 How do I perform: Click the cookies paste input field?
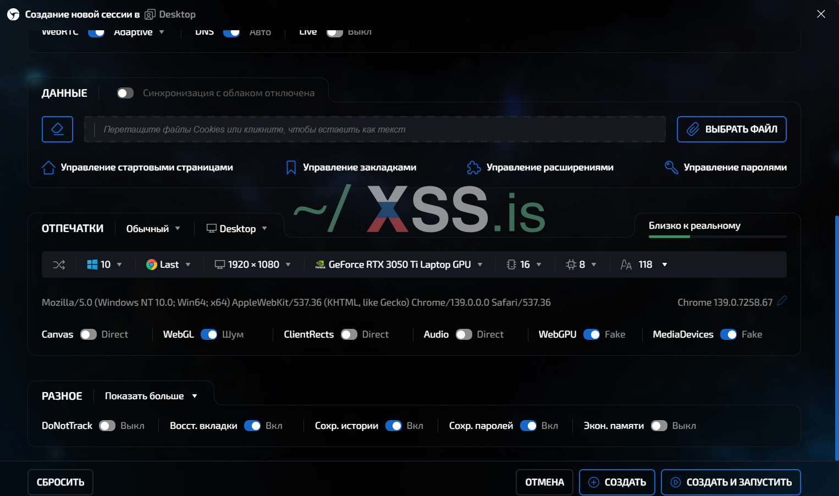click(x=375, y=129)
